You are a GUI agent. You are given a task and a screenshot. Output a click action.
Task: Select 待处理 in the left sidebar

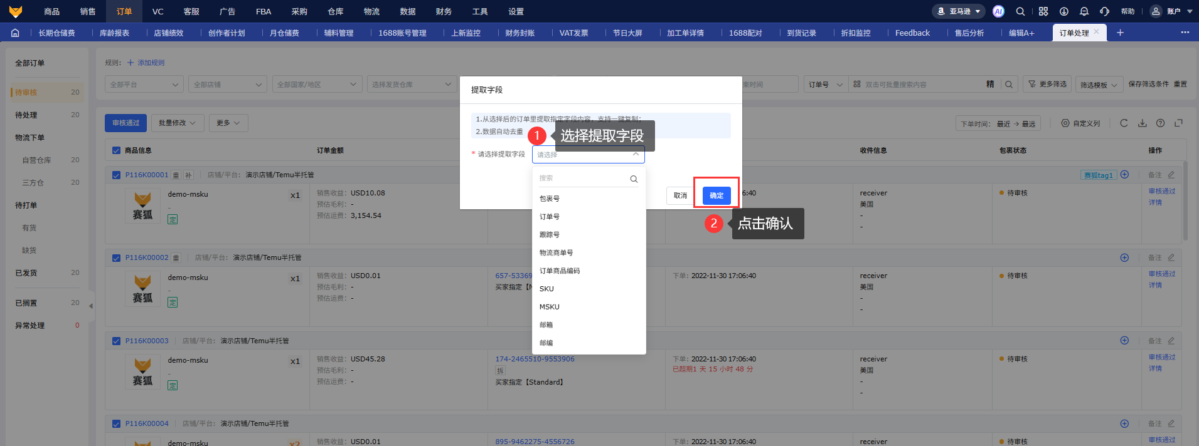[x=47, y=115]
